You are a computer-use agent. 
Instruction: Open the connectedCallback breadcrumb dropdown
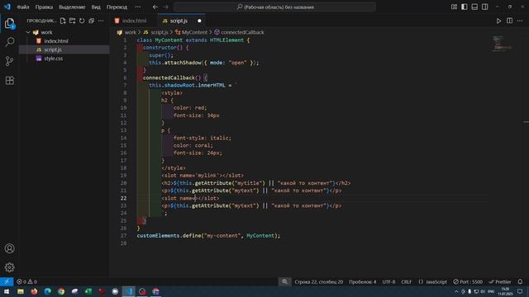pos(242,32)
